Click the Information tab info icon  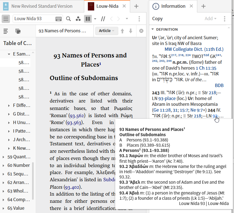click(156, 6)
